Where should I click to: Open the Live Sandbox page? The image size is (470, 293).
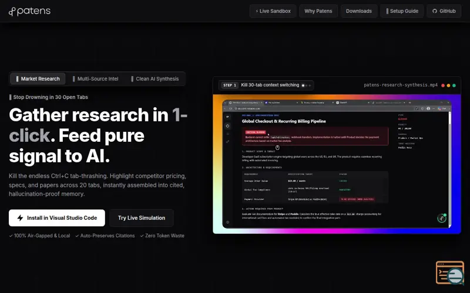pos(273,11)
